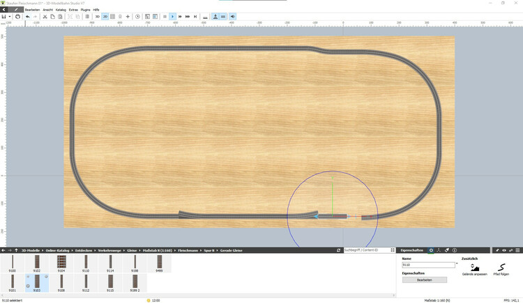Click the clock time icon in toolbar
The height and width of the screenshot is (303, 523).
tap(137, 16)
